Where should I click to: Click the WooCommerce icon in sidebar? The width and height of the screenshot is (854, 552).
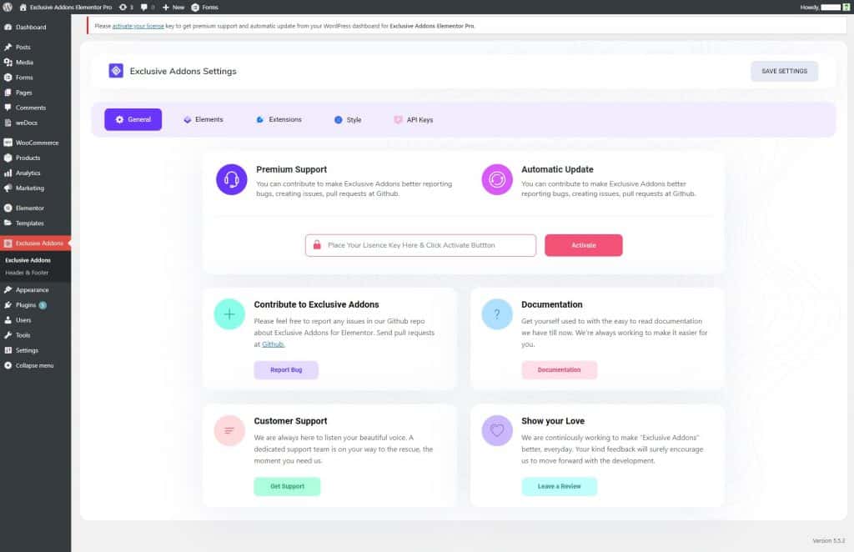click(x=8, y=143)
